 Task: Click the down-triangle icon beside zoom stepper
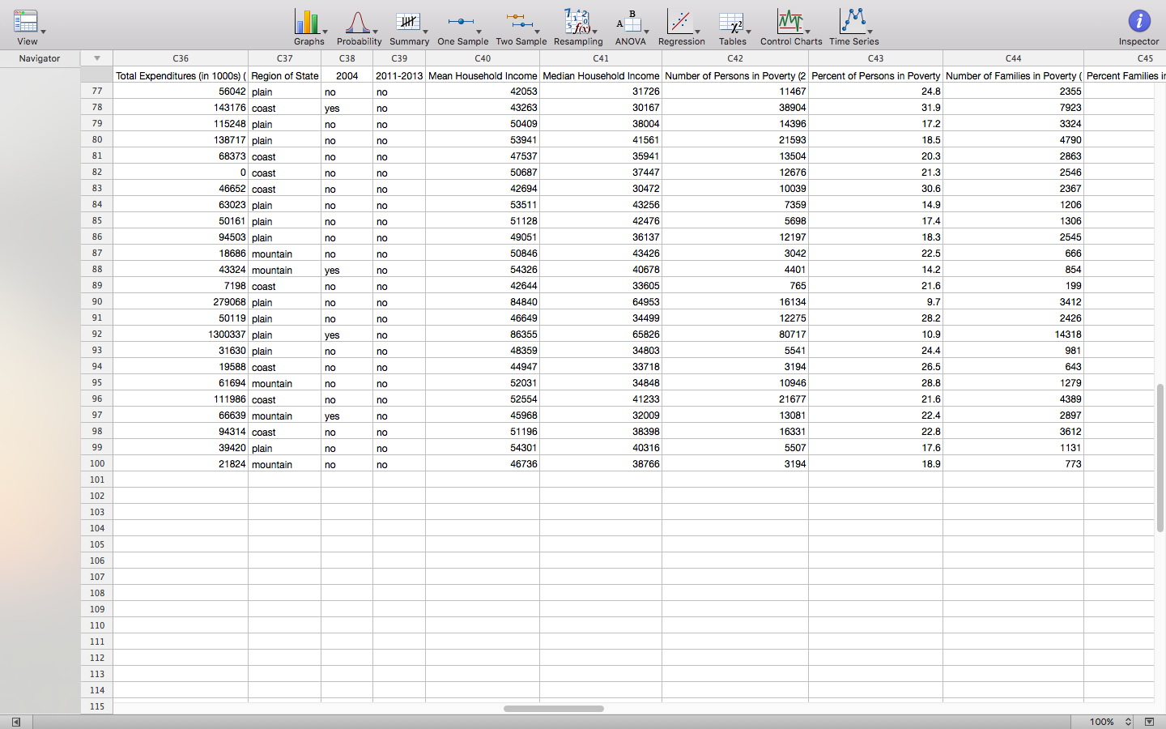(x=1149, y=722)
